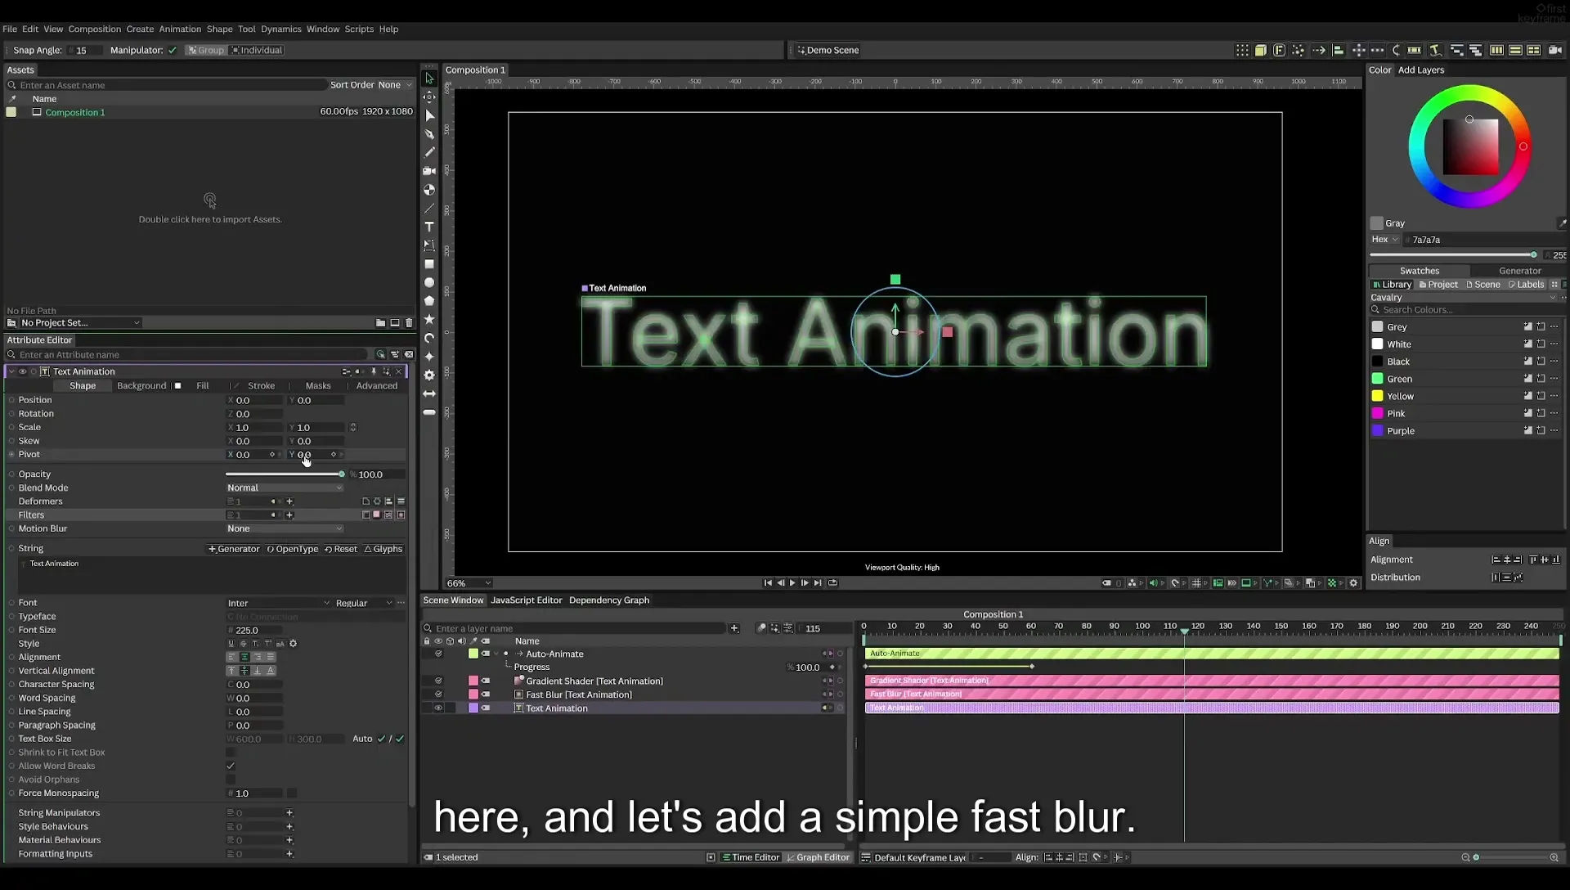
Task: Select the Camera tool in toolbar
Action: pos(429,171)
